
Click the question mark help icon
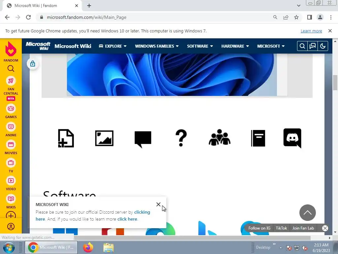tap(181, 138)
